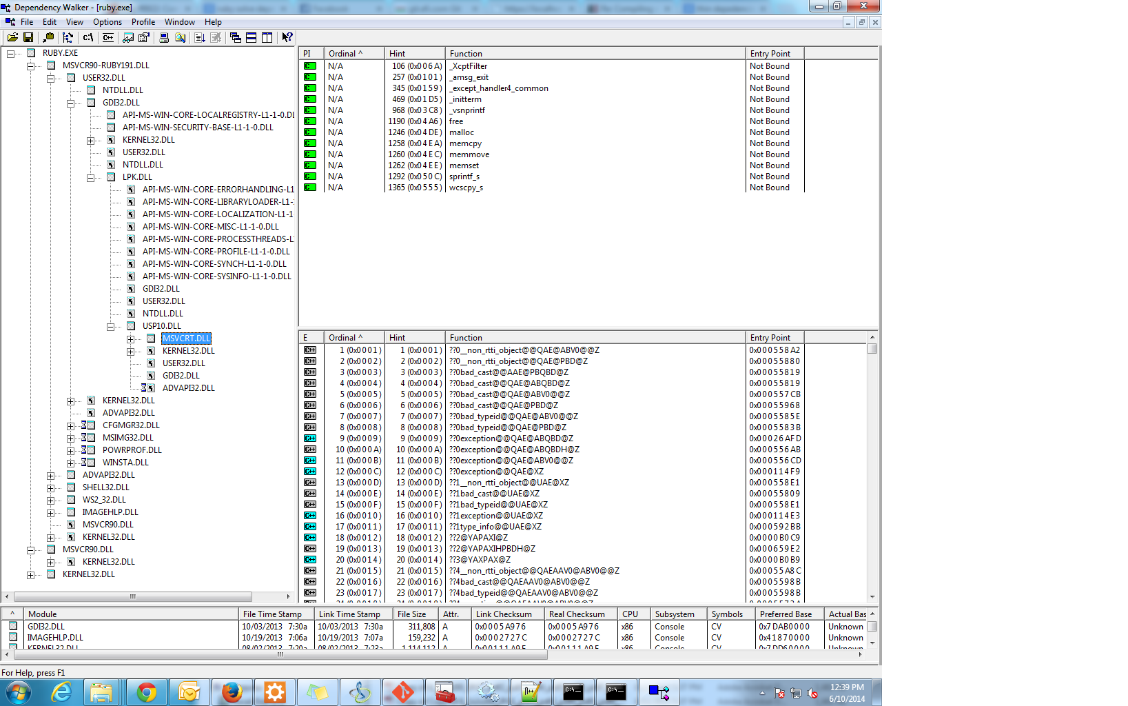This screenshot has height=706, width=1128.
Task: Open the Options menu
Action: (107, 22)
